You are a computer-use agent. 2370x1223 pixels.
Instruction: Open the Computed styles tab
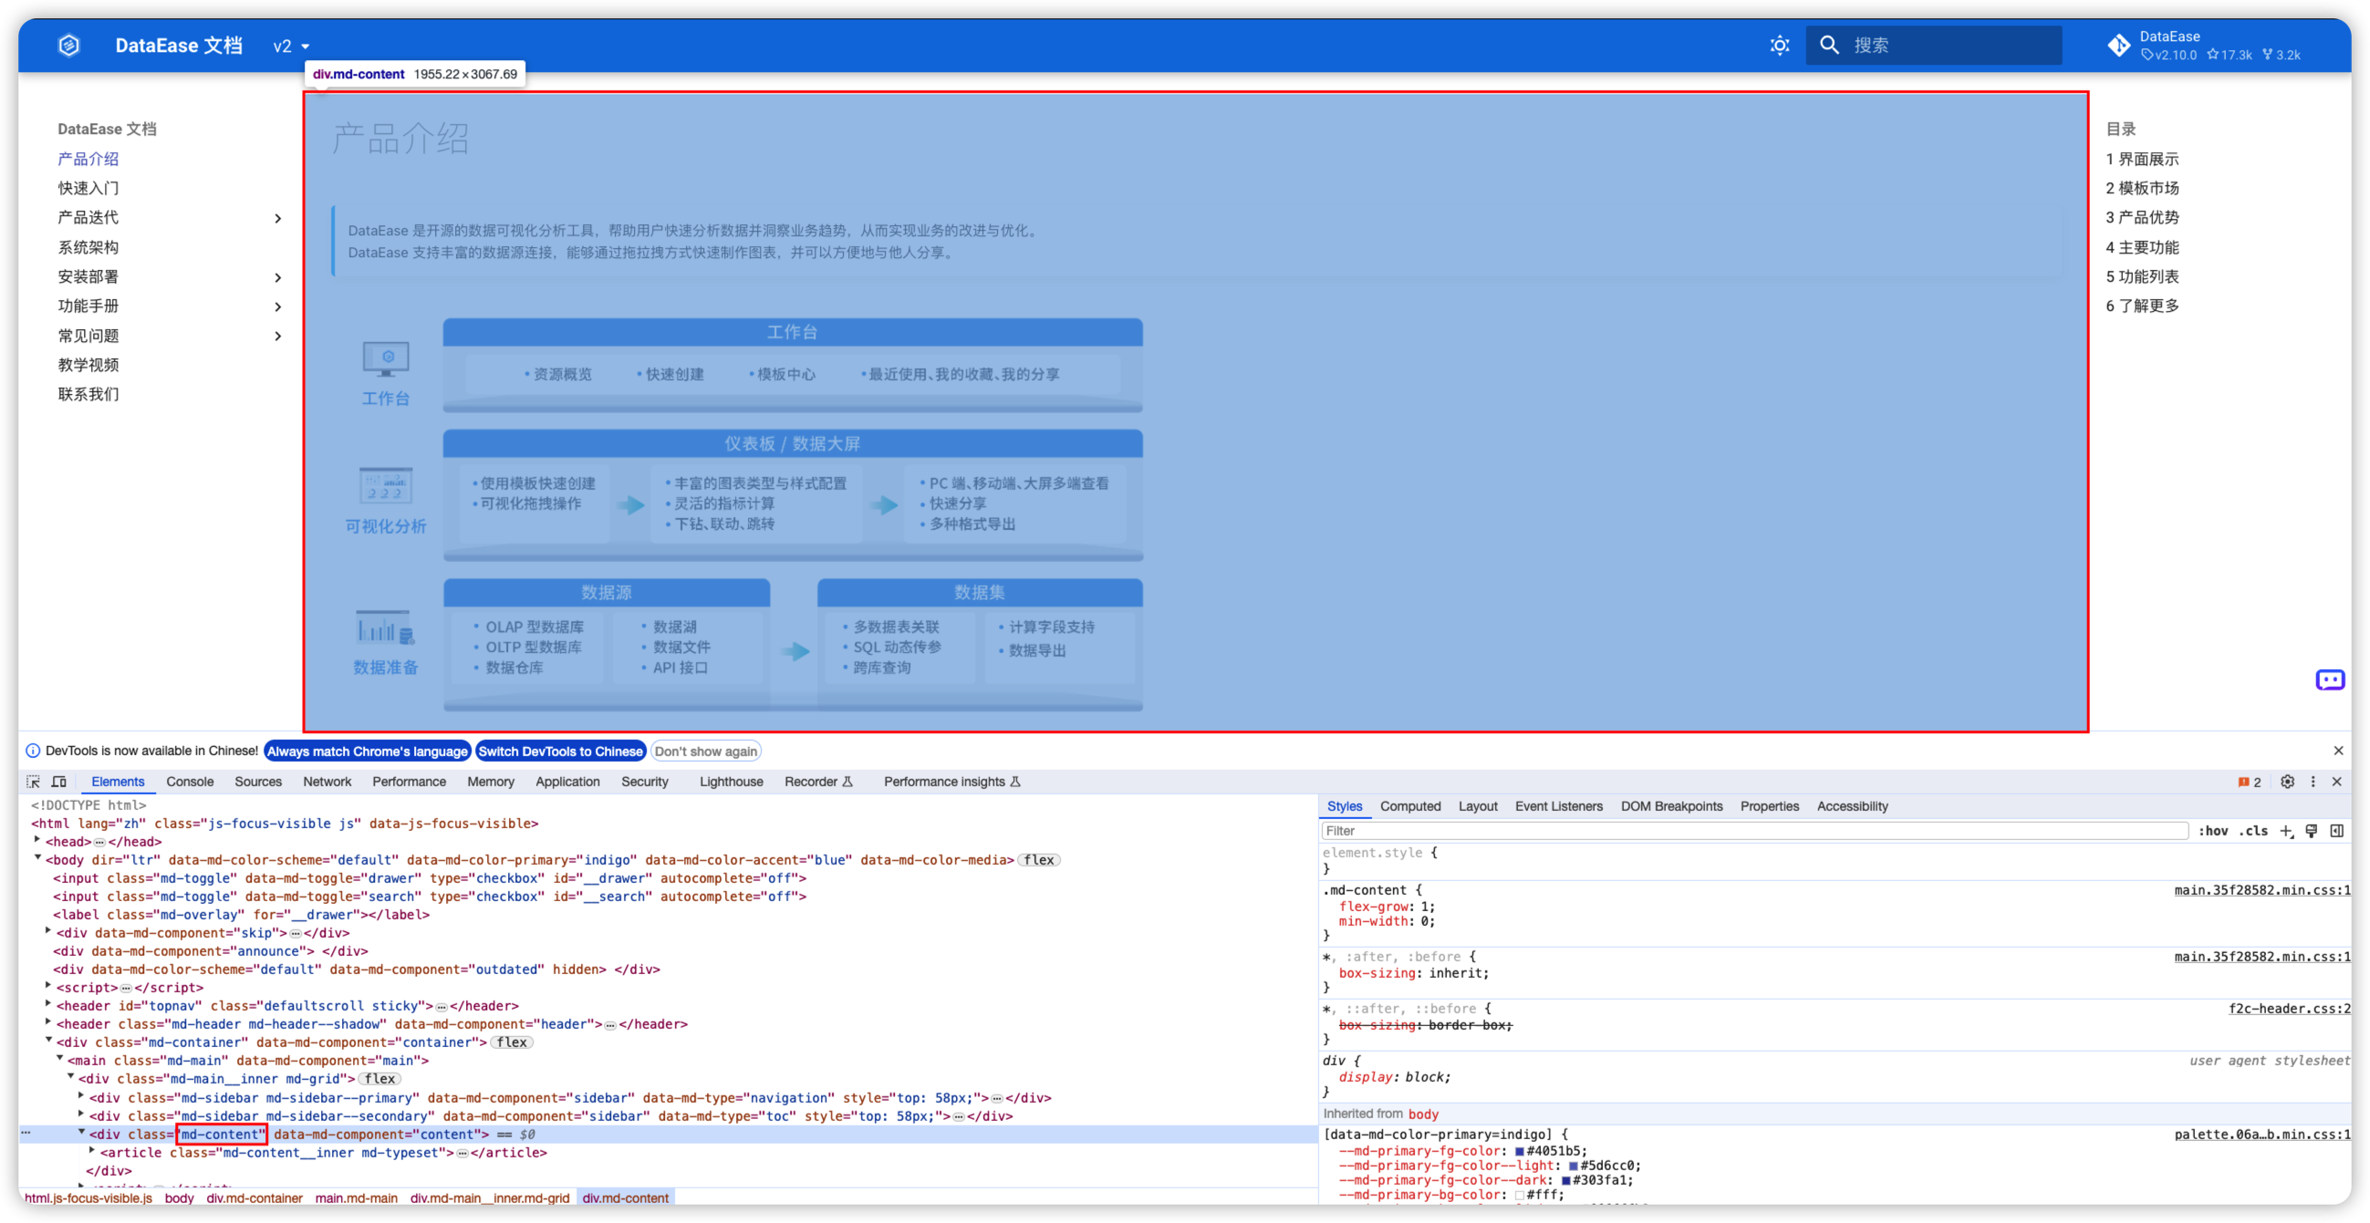(1409, 806)
